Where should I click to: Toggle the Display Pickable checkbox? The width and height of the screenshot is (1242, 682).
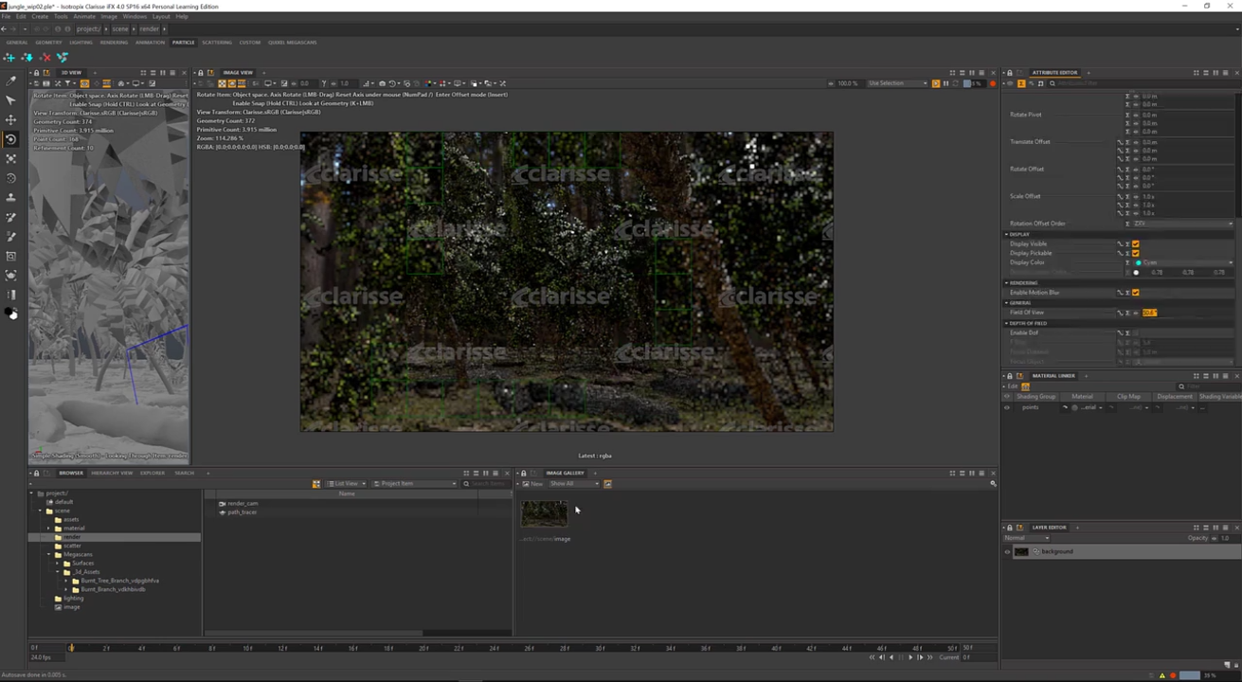1135,253
